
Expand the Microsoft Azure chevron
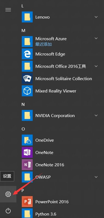click(x=96, y=38)
